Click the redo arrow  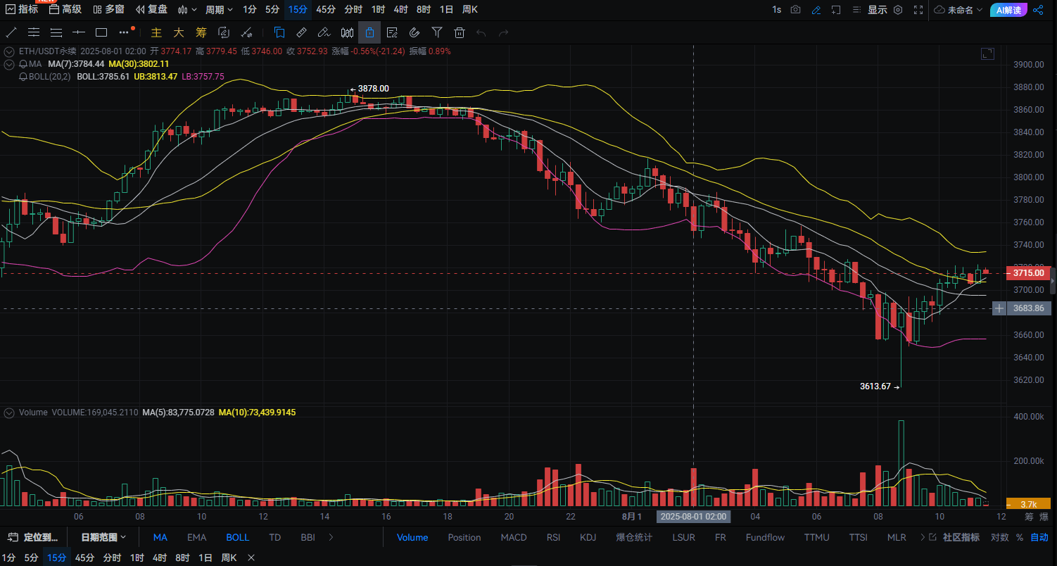coord(504,32)
